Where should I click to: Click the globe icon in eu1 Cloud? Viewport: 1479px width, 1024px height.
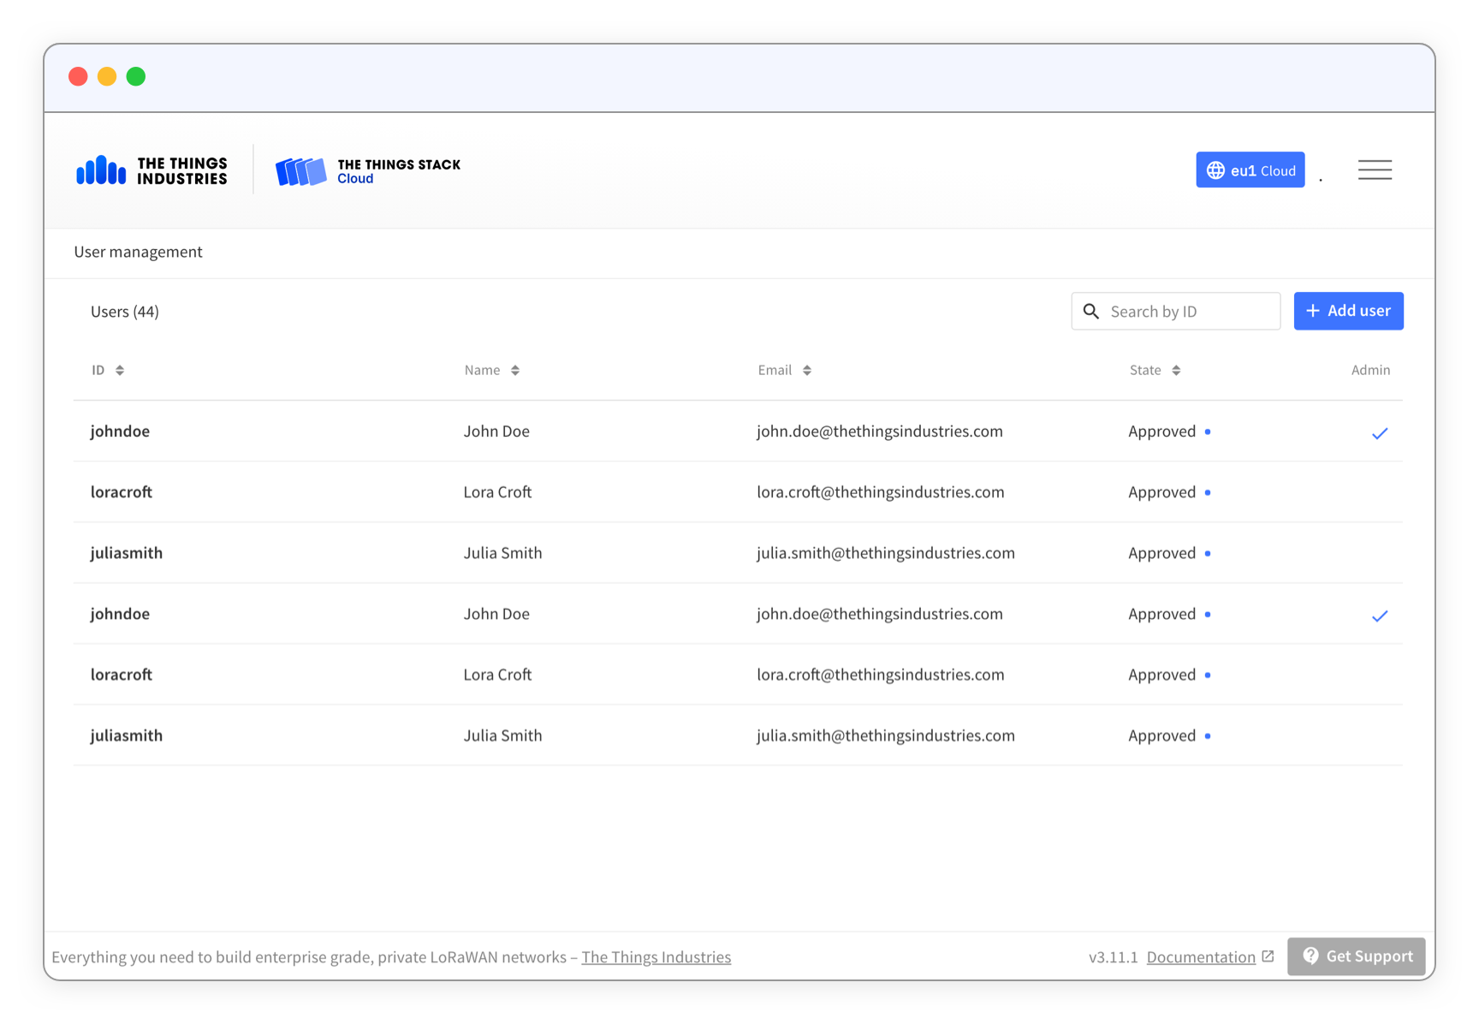pyautogui.click(x=1215, y=170)
